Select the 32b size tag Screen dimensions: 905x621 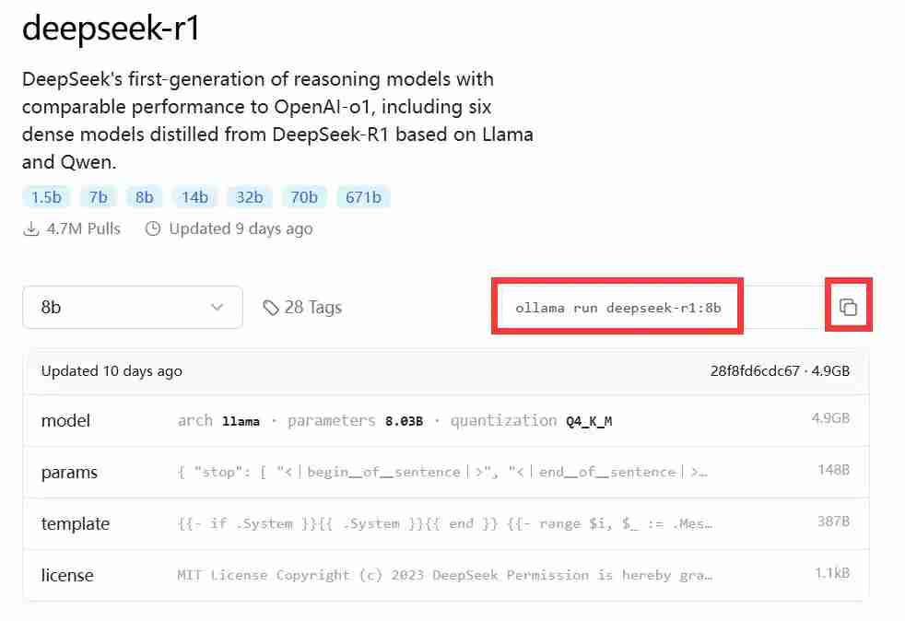(249, 197)
